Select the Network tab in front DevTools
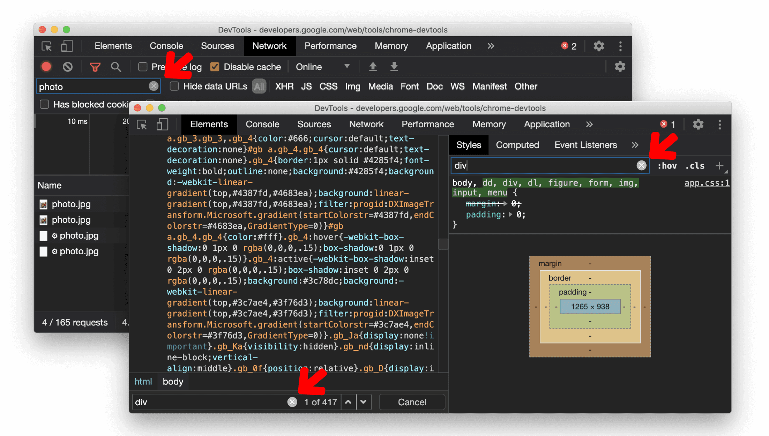This screenshot has height=436, width=769. coord(366,124)
